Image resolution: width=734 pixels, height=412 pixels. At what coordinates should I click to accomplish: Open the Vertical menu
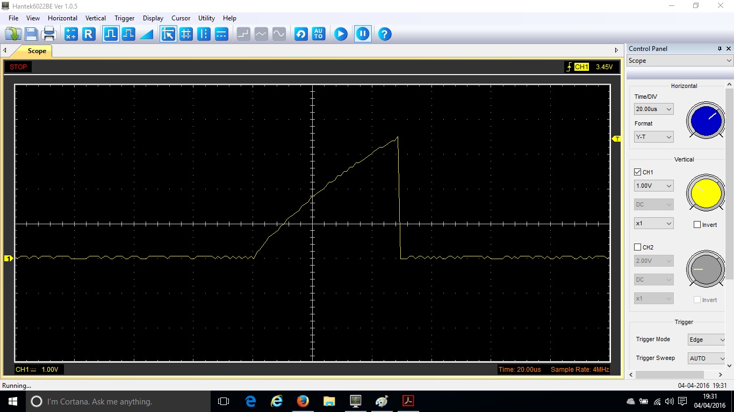tap(96, 18)
